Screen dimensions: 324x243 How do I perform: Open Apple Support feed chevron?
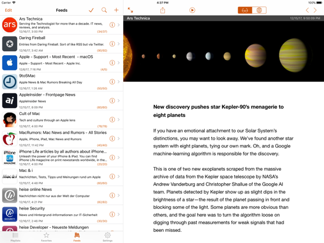[119, 63]
